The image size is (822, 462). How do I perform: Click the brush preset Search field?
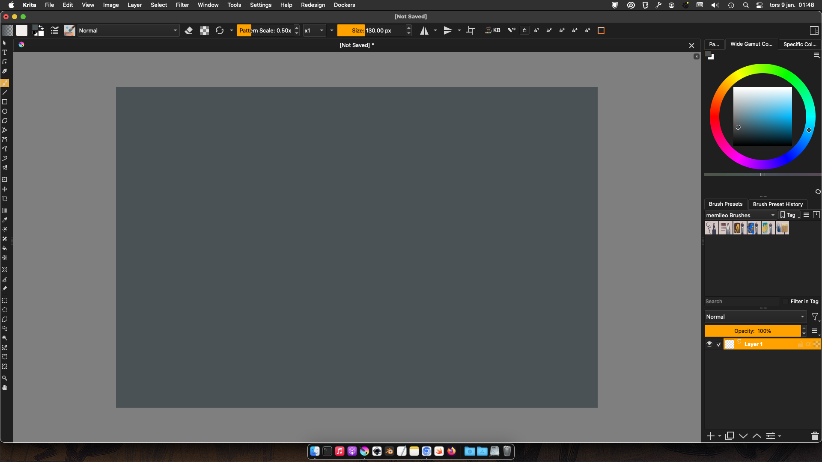pos(741,302)
